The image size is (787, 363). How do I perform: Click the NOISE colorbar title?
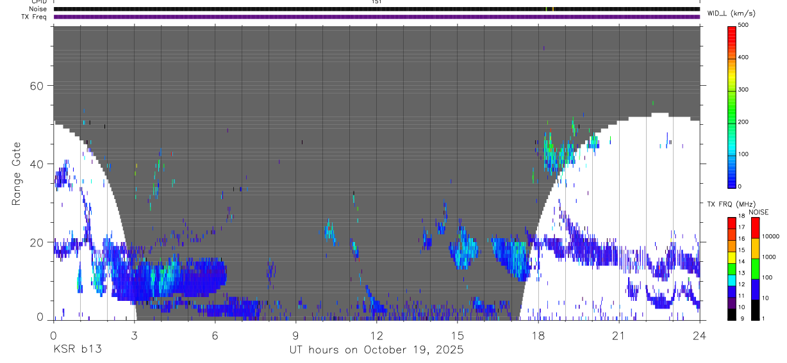pyautogui.click(x=758, y=212)
